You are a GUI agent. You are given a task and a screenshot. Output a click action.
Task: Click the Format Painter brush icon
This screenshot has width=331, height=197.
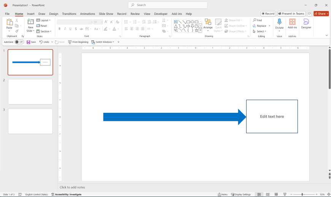(x=17, y=31)
